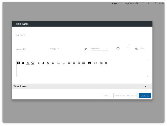Click the Cancel button
This screenshot has height=126, width=167.
click(x=145, y=96)
